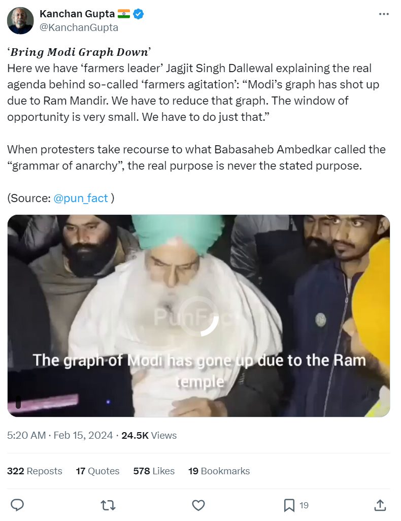Screen dimensions: 401x521
Task: Click Kanchan Gupta's profile avatar
Action: (20, 21)
